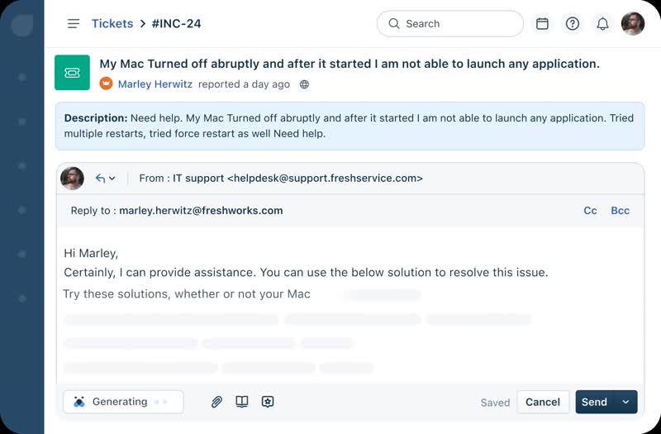Image resolution: width=661 pixels, height=434 pixels.
Task: Open the solution articles book icon
Action: (242, 402)
